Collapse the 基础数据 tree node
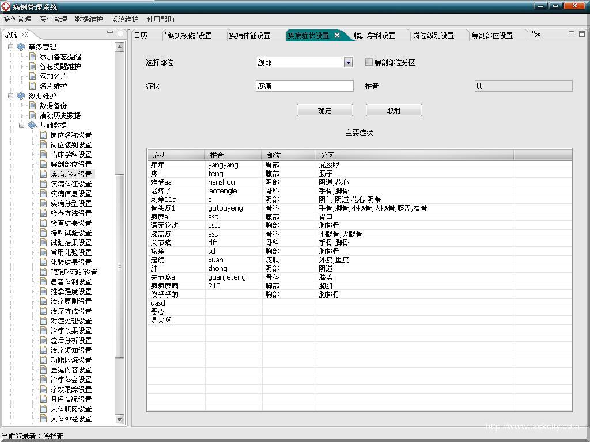This screenshot has height=442, width=590. [21, 125]
